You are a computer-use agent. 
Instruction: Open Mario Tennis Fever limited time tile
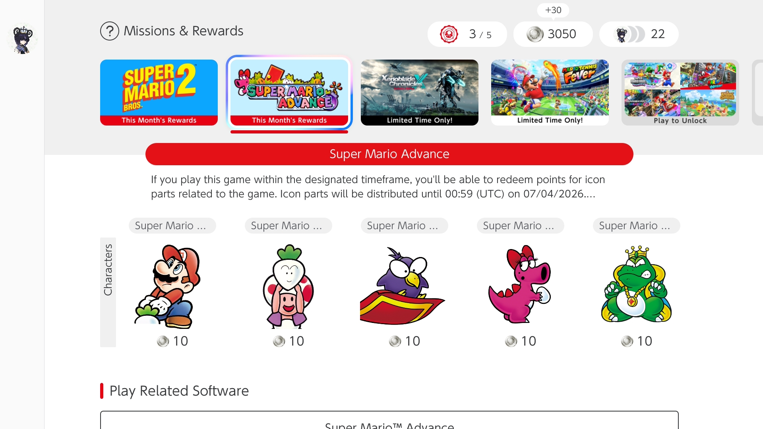point(550,93)
